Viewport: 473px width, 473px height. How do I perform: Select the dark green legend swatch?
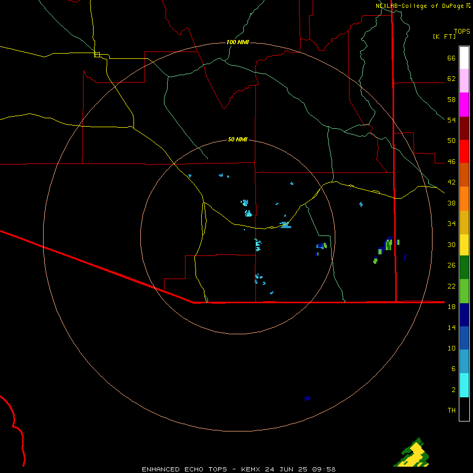click(464, 268)
